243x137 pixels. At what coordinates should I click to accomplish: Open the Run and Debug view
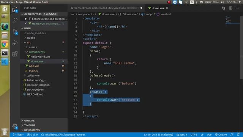[x=15, y=43]
